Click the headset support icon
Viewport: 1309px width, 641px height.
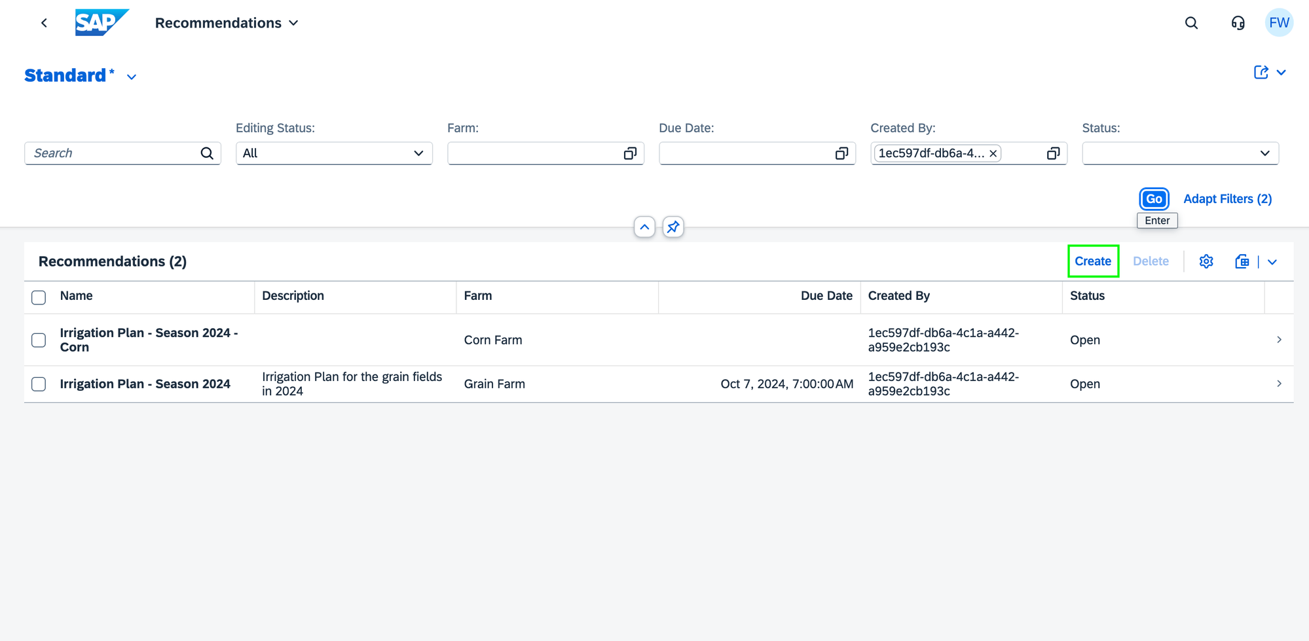pos(1238,22)
